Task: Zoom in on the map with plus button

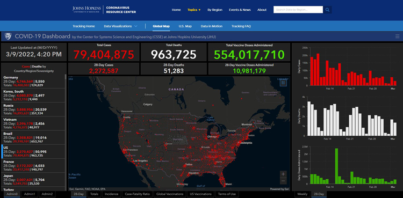Action: pyautogui.click(x=283, y=174)
